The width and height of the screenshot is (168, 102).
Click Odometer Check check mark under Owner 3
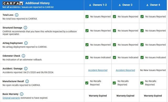click(114, 57)
